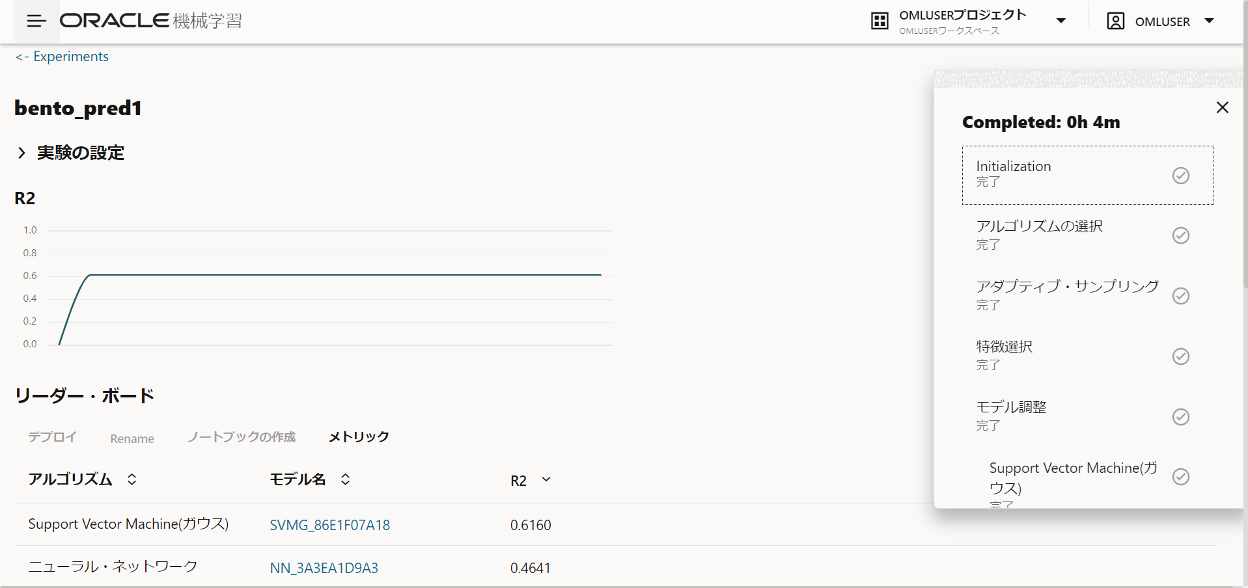
Task: Click the R2 value 0.4641
Action: click(x=531, y=568)
